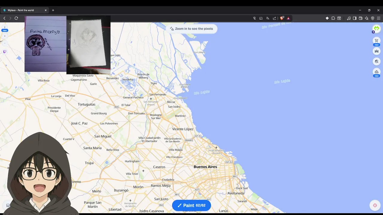This screenshot has width=383, height=215.
Task: Reload the page with the refresh icon
Action: (16, 18)
